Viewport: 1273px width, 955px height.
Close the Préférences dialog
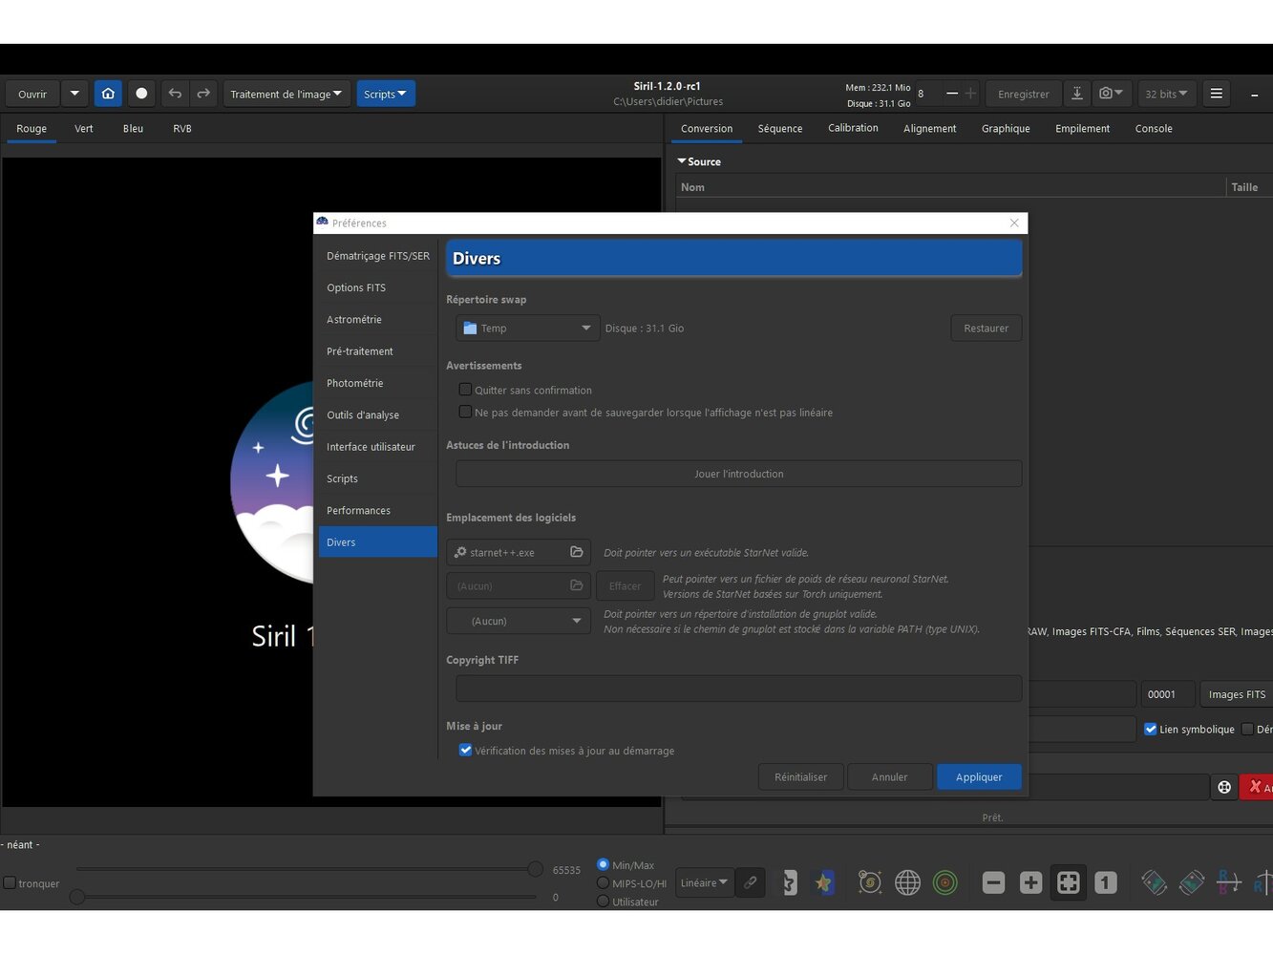[x=1014, y=223]
